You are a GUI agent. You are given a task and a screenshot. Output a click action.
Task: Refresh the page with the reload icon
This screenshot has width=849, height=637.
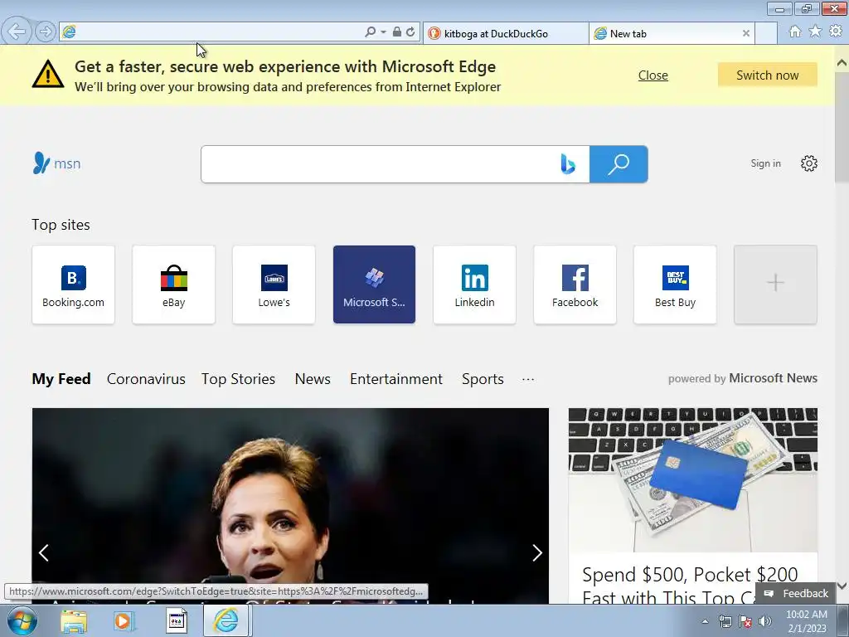[x=410, y=32]
